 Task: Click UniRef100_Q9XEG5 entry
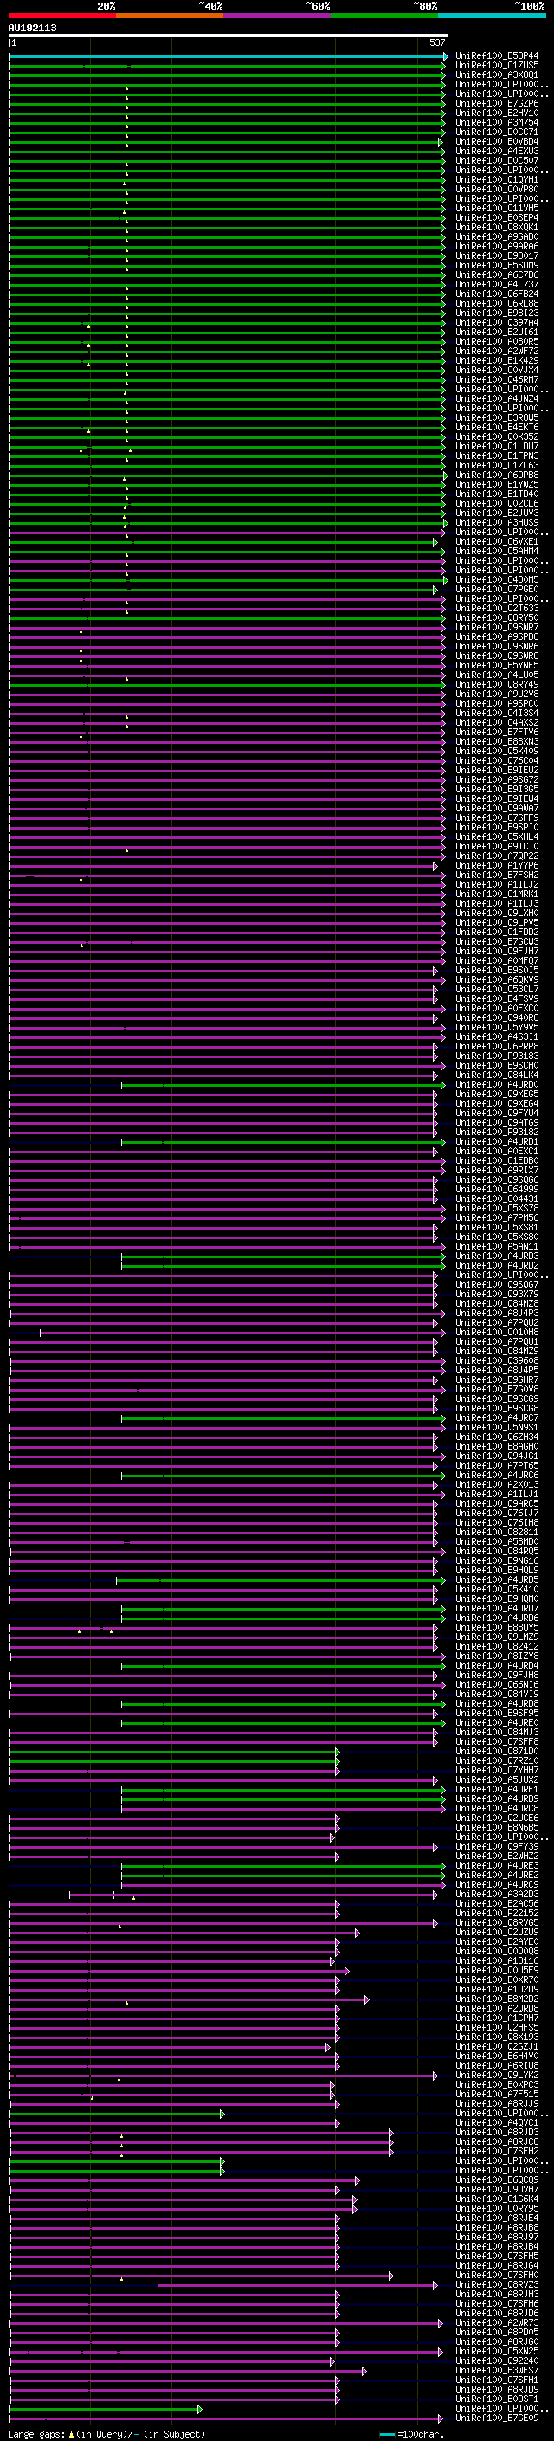(497, 1094)
